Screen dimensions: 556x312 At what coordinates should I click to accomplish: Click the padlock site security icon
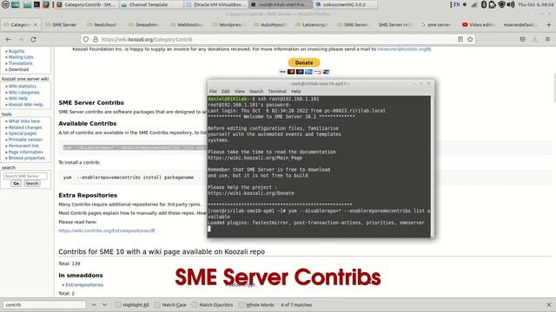(95, 39)
